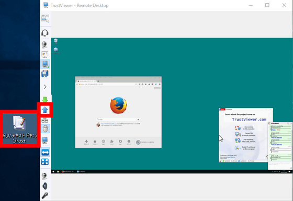Click the Sync icon in Firefox bottom bar
The image size is (293, 201).
[x=120, y=142]
